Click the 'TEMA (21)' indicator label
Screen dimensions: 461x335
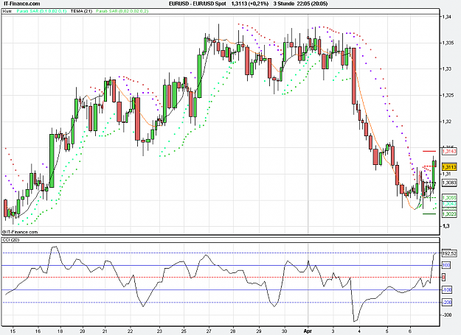(81, 11)
